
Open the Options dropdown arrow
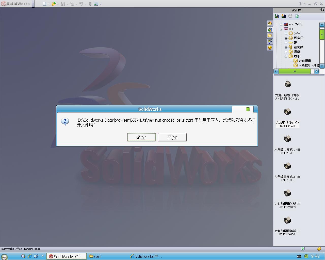pos(101,4)
